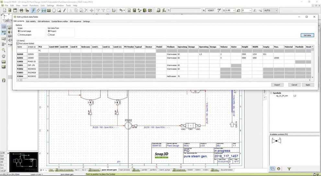Switch to Edit sequence tab
Viewport: 321px width, 176px height.
pyautogui.click(x=75, y=21)
